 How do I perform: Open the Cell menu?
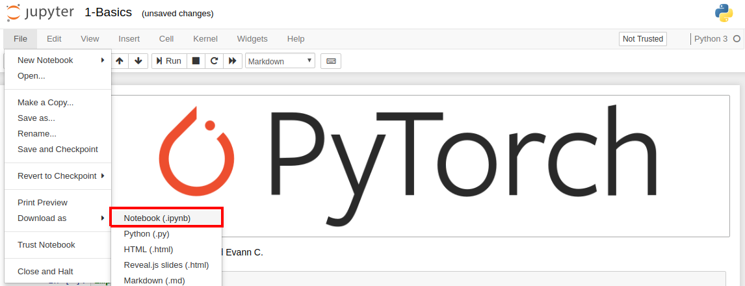[x=166, y=39]
